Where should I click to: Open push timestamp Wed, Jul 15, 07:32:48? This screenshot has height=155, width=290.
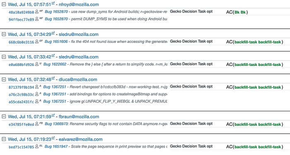[29, 80]
